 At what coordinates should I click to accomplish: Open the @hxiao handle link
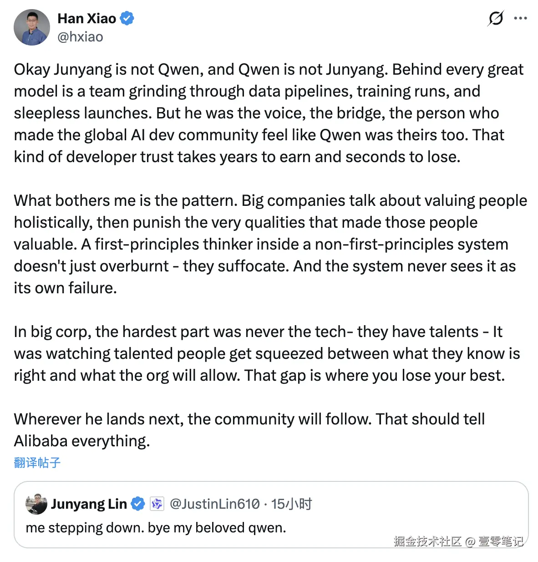pos(80,37)
